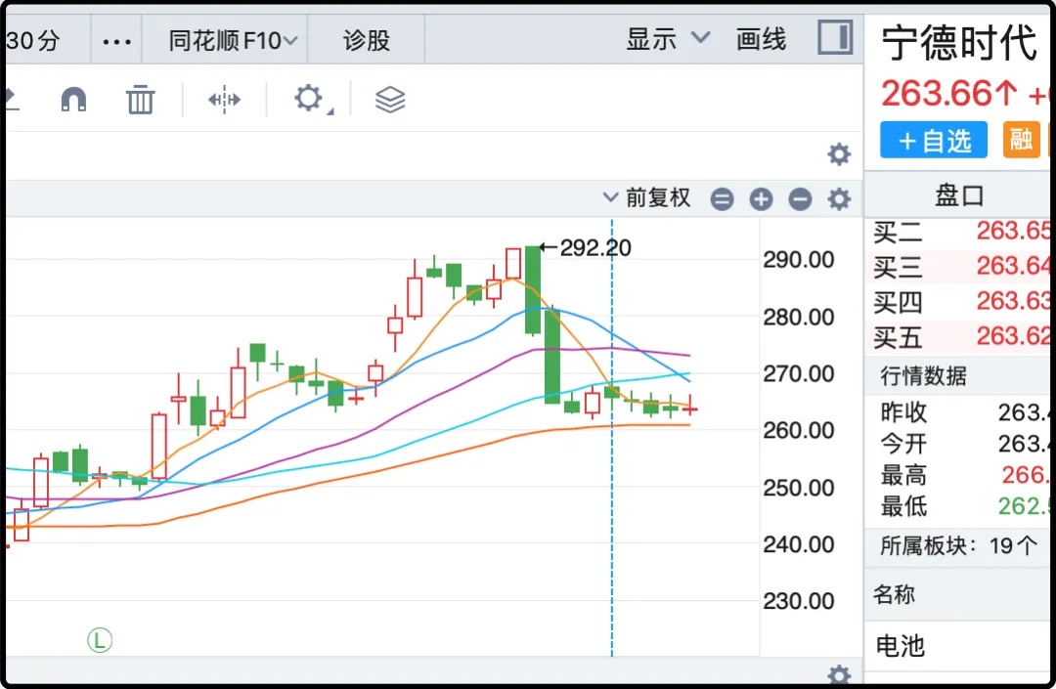Image resolution: width=1056 pixels, height=689 pixels.
Task: Click the 电池 sector entry
Action: click(901, 646)
